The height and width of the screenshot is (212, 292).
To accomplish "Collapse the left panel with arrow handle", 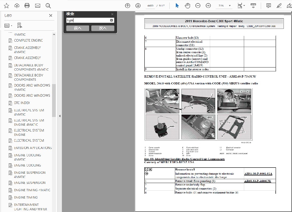I will click(x=60, y=116).
